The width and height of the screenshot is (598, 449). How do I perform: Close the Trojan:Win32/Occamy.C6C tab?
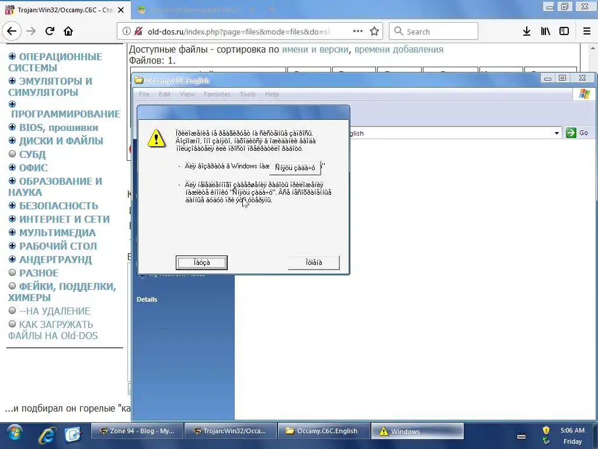coord(121,10)
